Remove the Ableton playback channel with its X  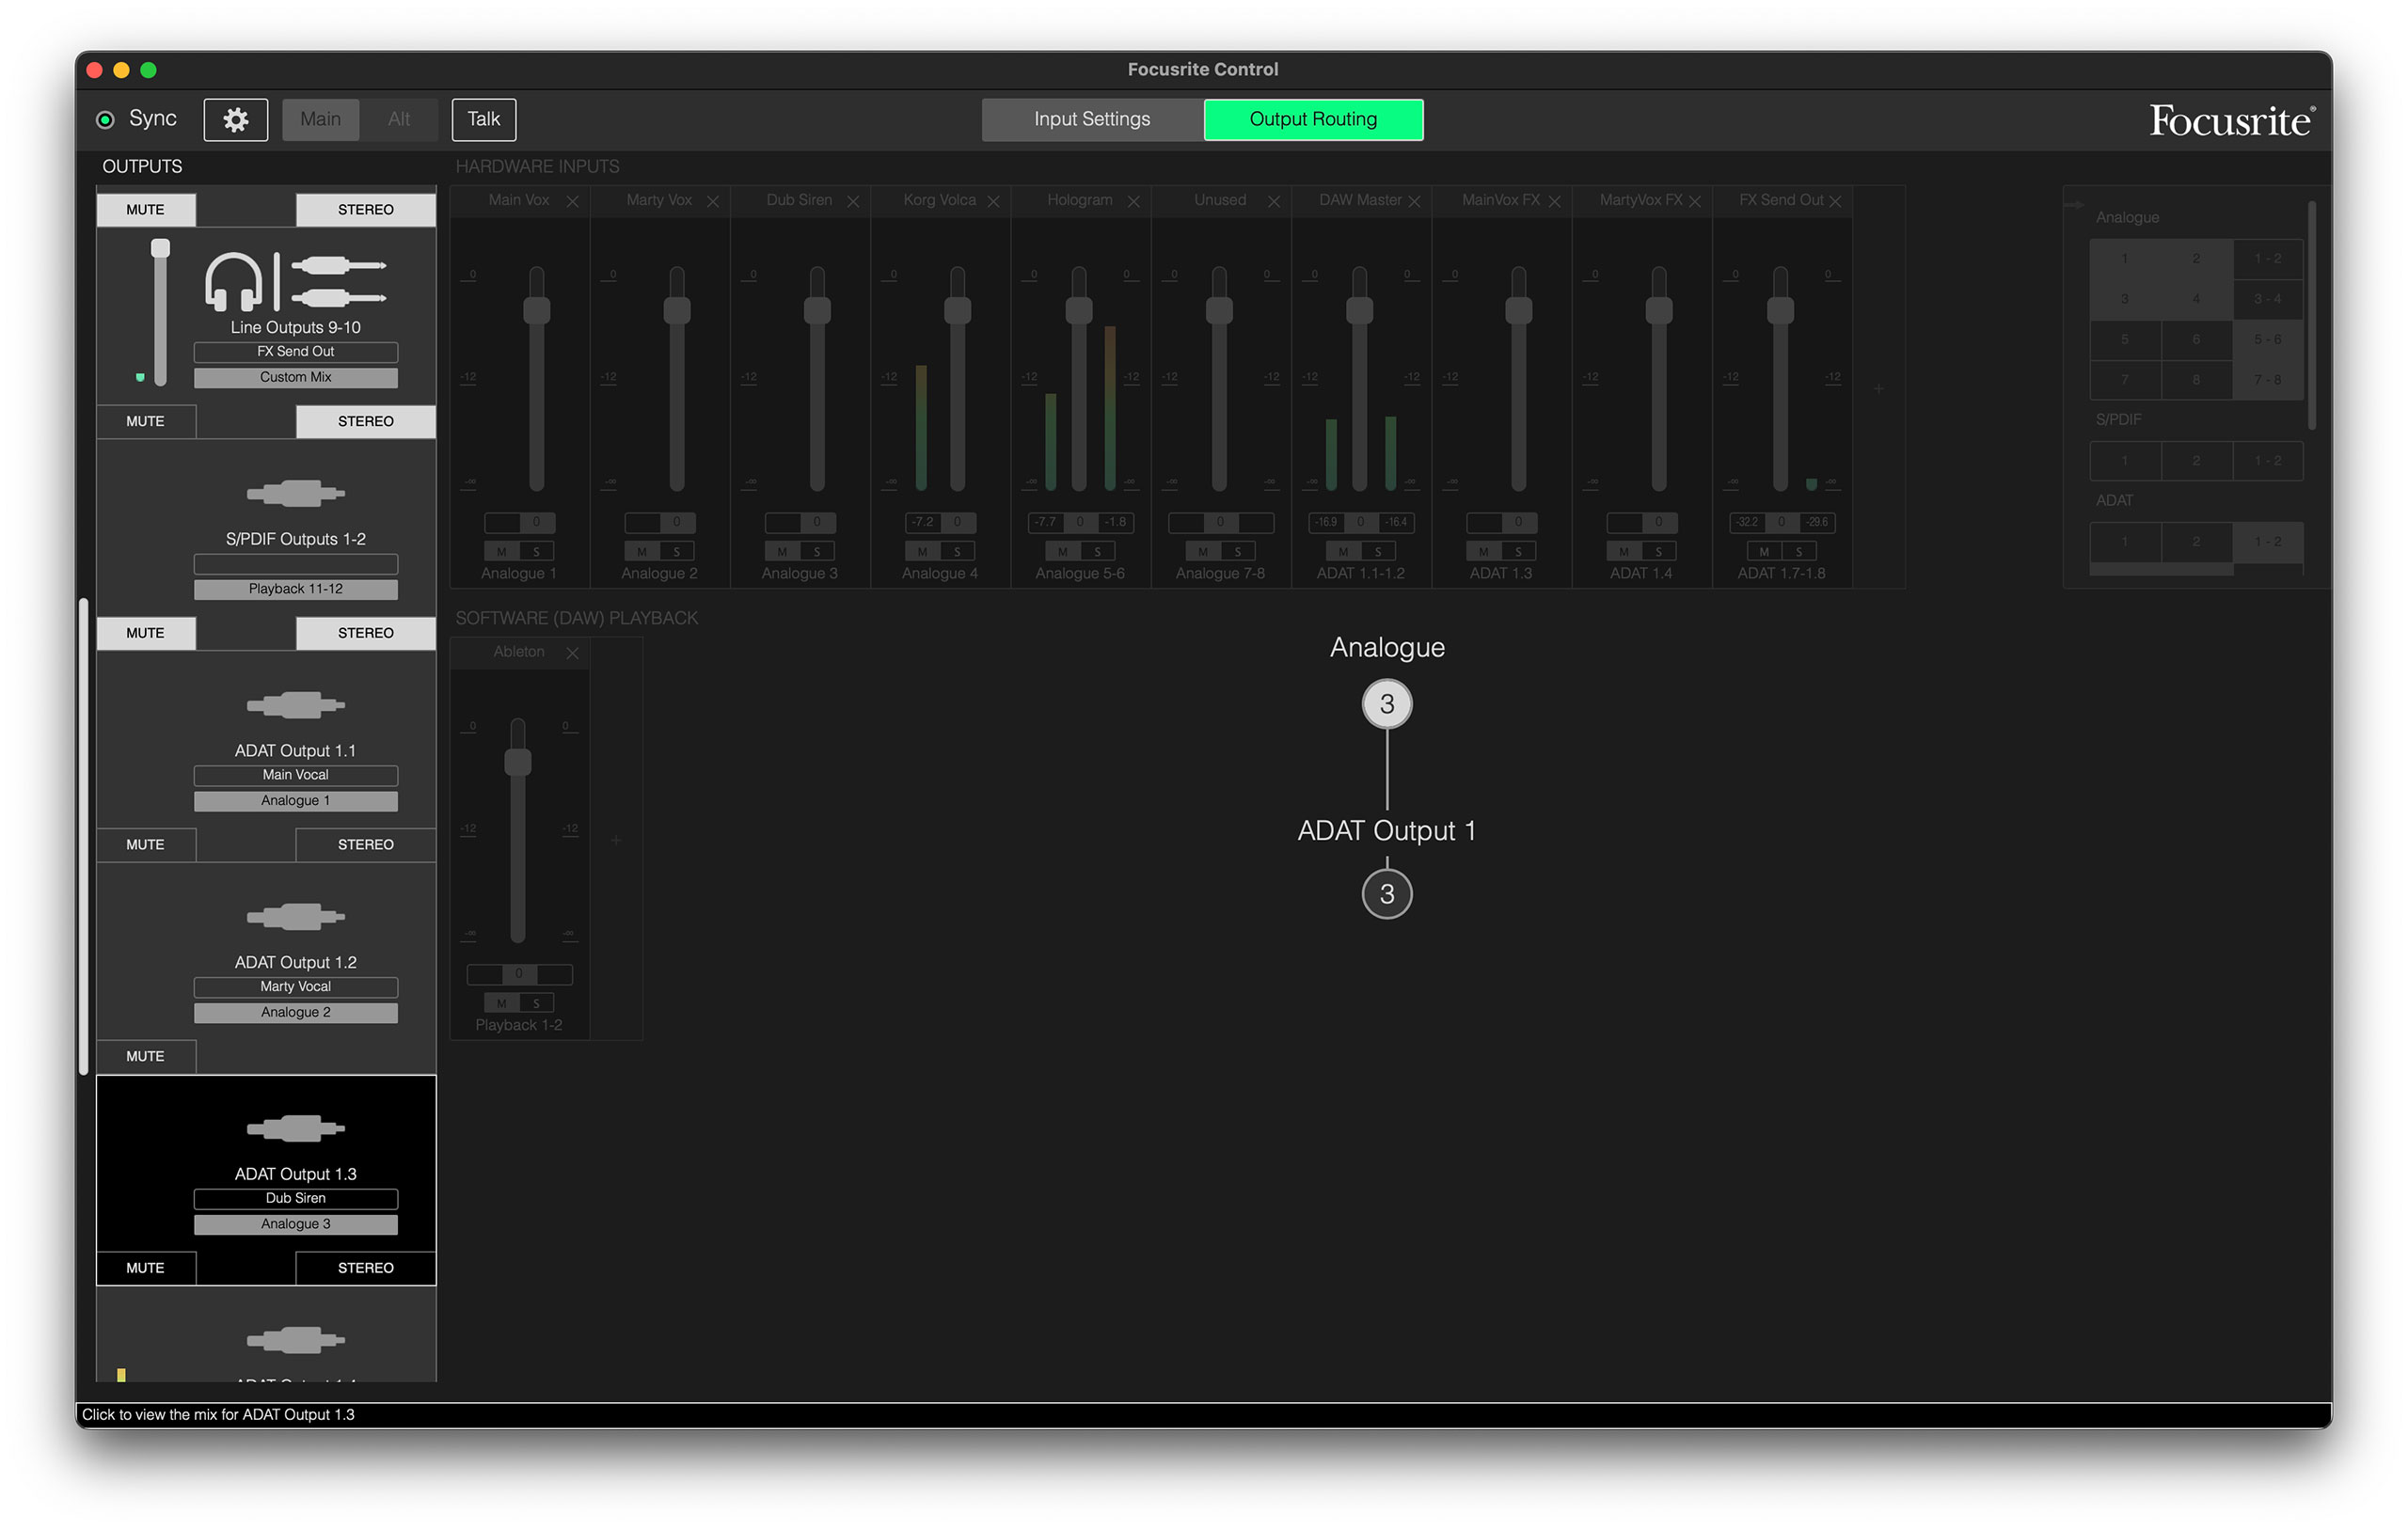[x=573, y=653]
